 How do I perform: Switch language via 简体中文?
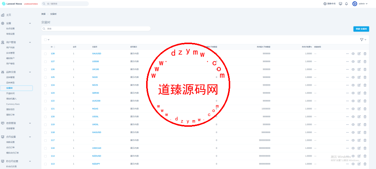tap(330, 4)
